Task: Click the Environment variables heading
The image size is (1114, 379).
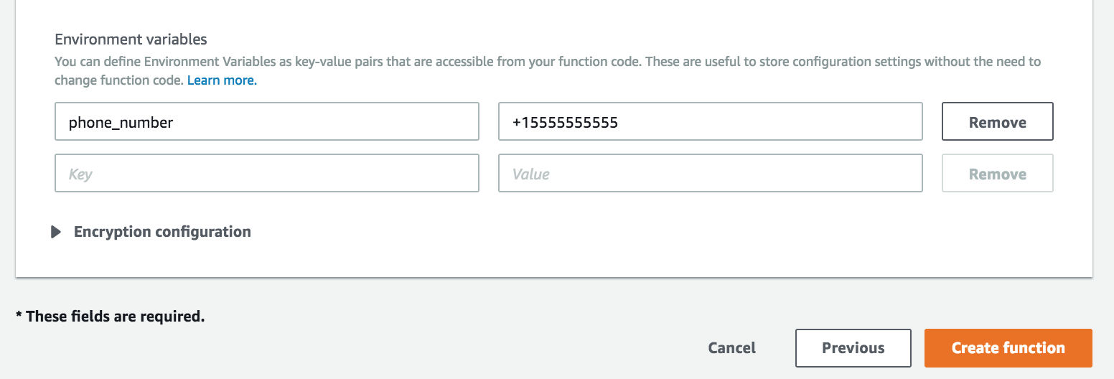Action: coord(131,39)
